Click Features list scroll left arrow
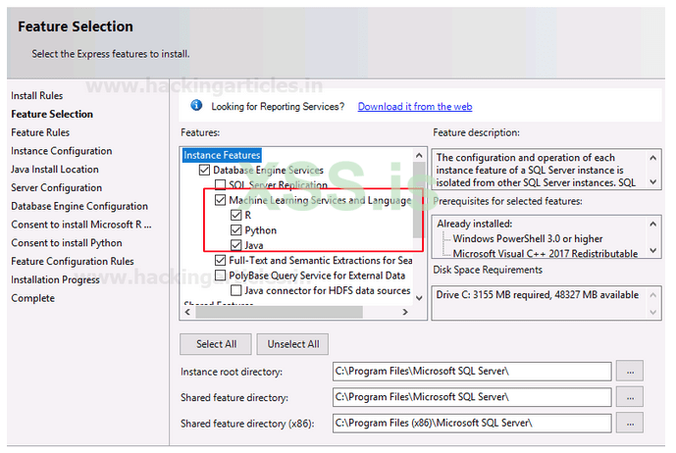 click(x=187, y=312)
